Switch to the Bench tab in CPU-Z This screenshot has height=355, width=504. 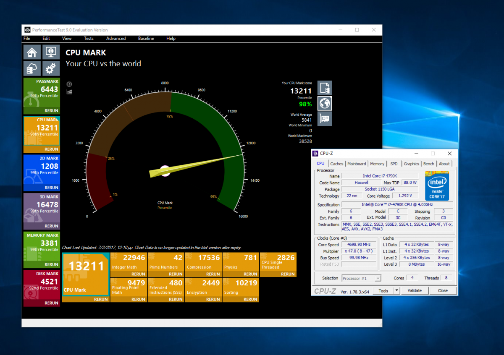coord(429,164)
